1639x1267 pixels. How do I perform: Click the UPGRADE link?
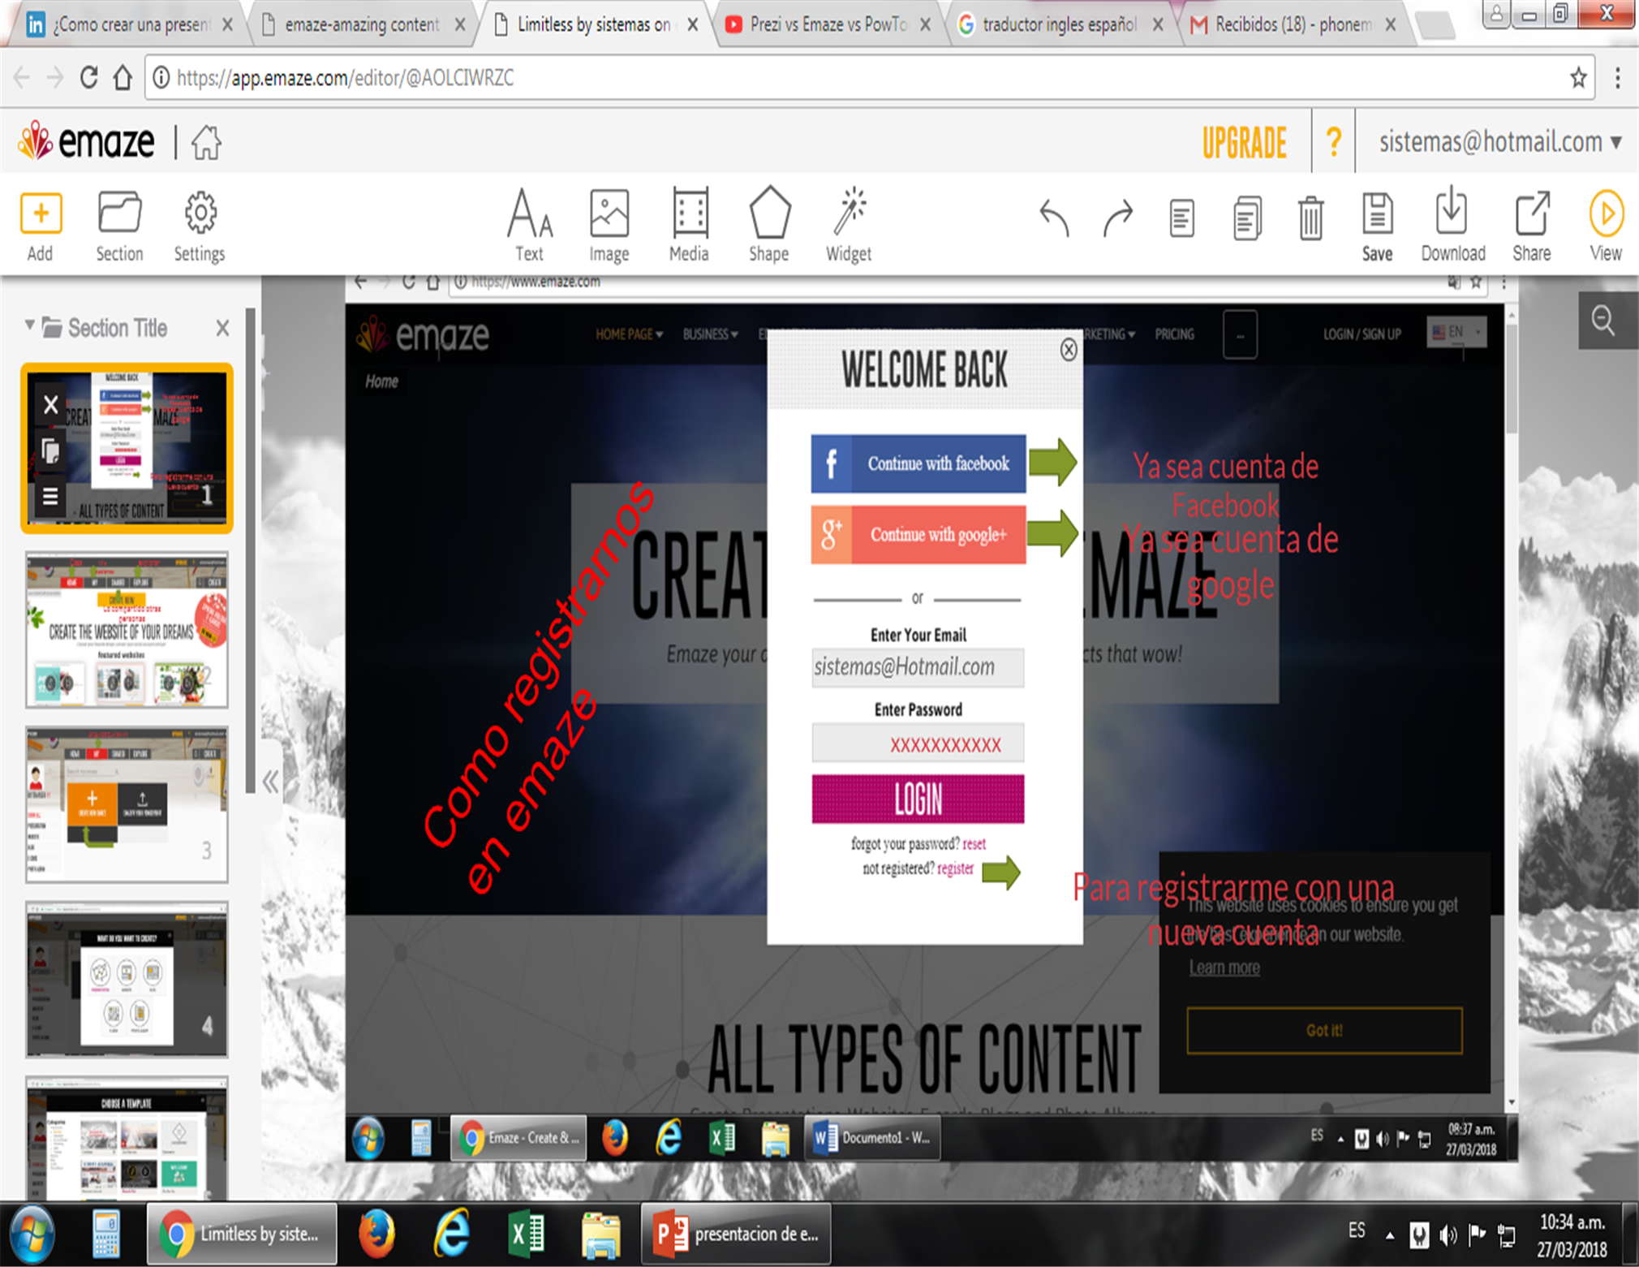1244,143
